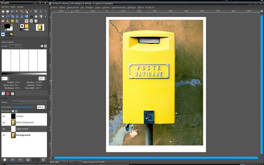Hide the Capa nueva layer
The height and width of the screenshot is (165, 264).
click(4, 129)
